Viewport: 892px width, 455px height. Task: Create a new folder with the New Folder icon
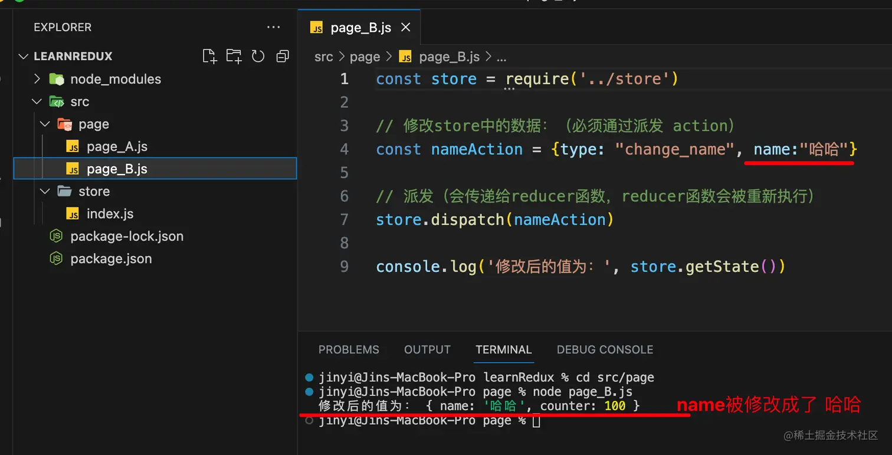[234, 56]
